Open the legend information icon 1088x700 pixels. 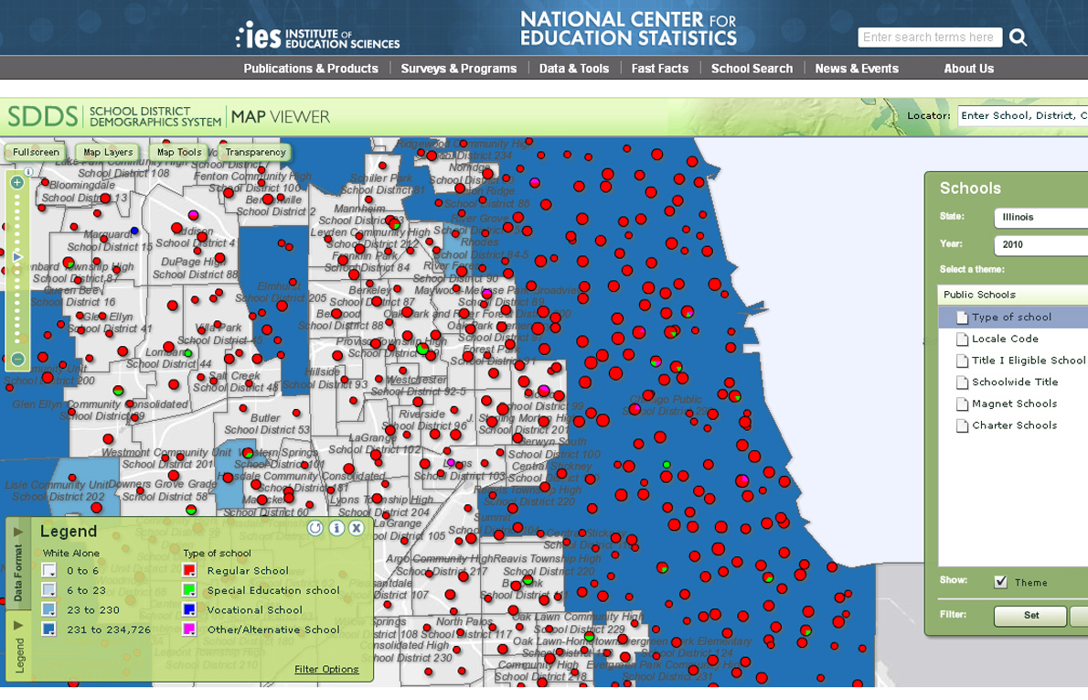[336, 529]
